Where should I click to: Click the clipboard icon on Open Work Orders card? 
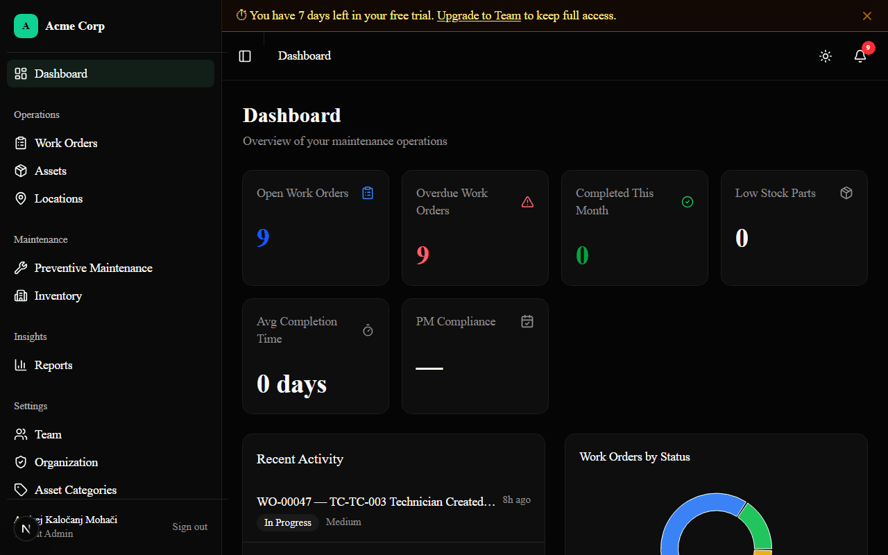tap(368, 193)
